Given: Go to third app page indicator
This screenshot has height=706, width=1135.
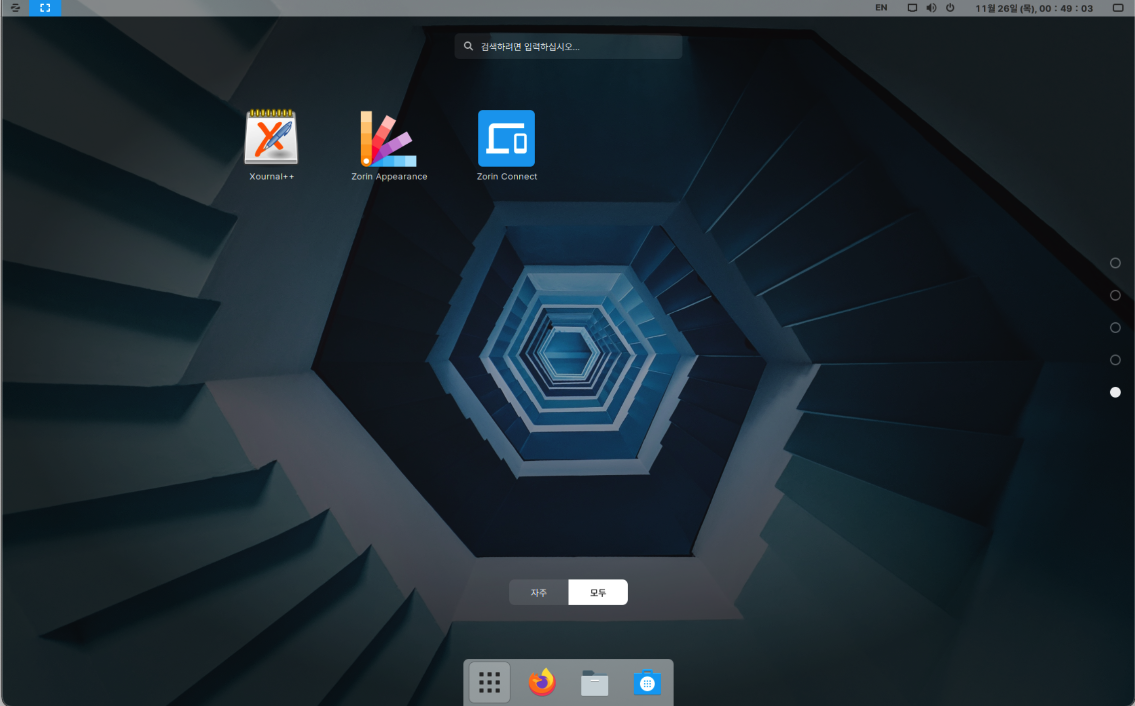Looking at the screenshot, I should click(1115, 328).
